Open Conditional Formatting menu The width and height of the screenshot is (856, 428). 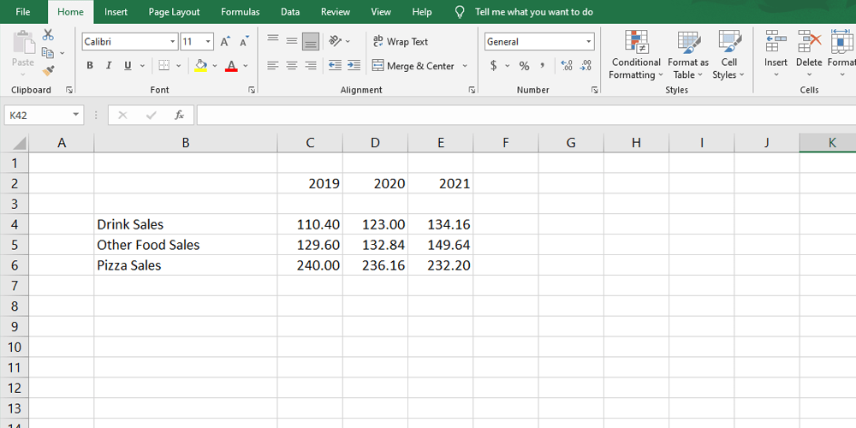(636, 55)
